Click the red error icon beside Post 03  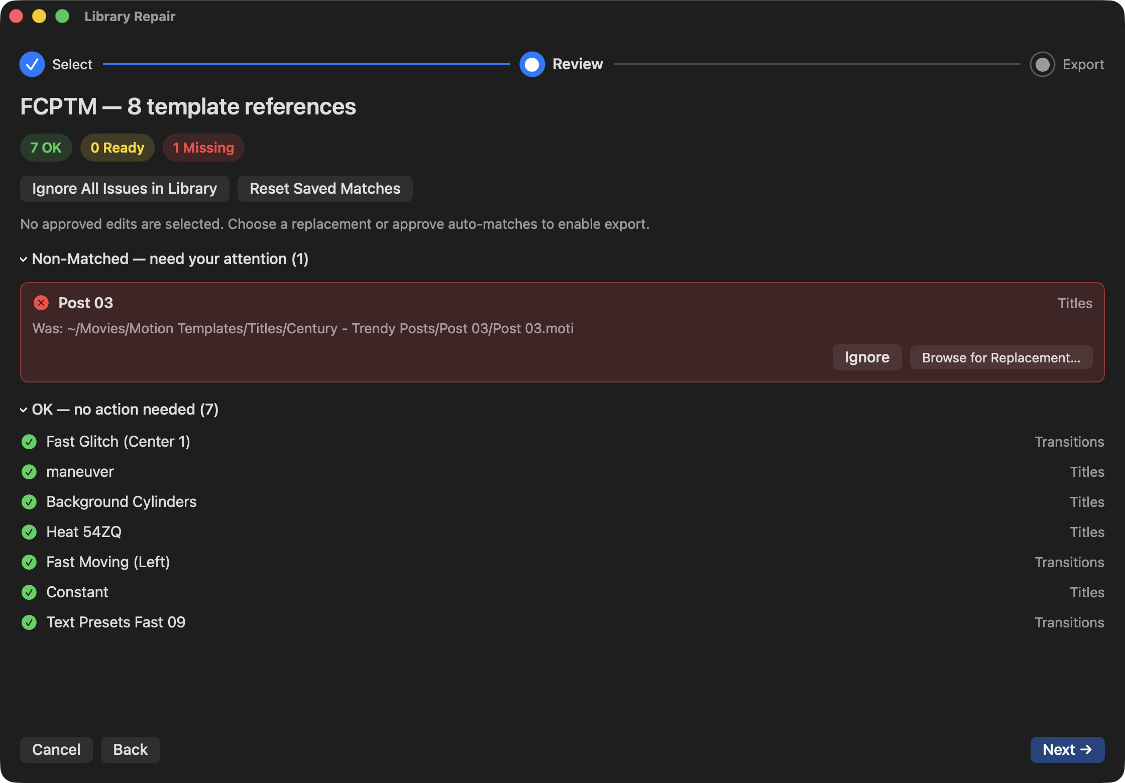coord(41,303)
